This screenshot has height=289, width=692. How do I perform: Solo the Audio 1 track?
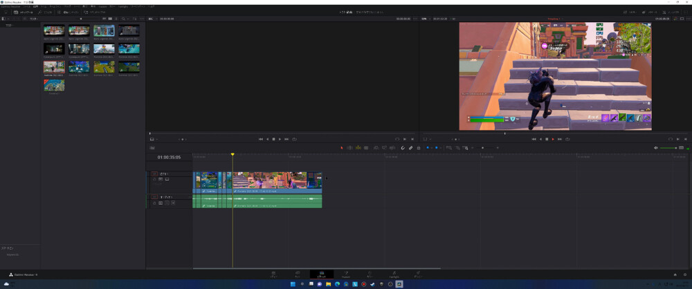[x=167, y=203]
